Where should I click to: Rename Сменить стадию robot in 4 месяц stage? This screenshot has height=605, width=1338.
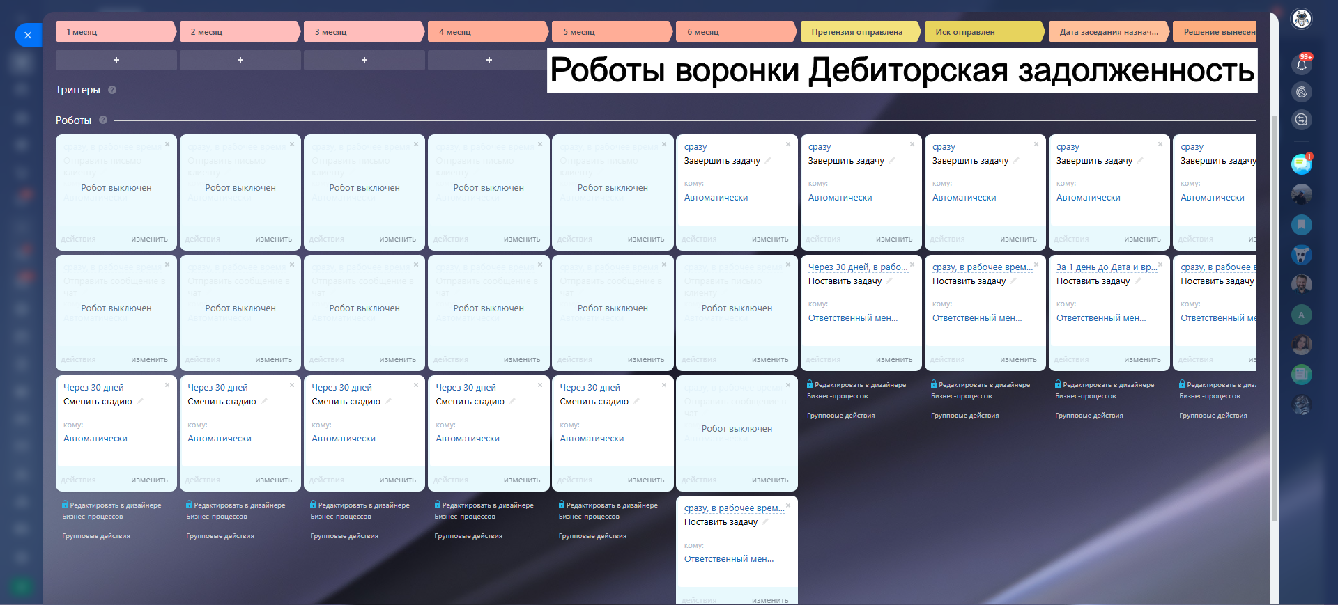[512, 401]
